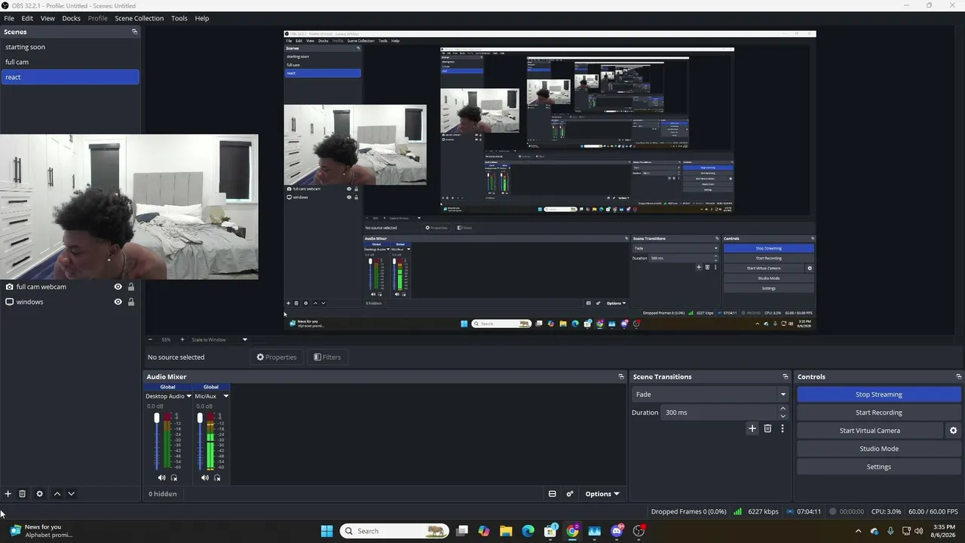This screenshot has width=965, height=543.
Task: Click camera icon of full cam webcam source
Action: [x=9, y=287]
